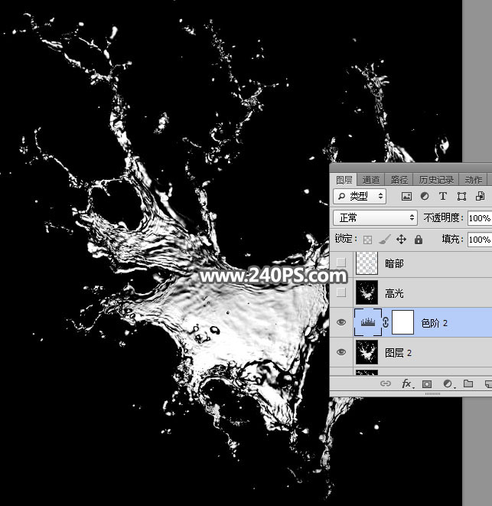492x506 pixels.
Task: Select the 暗部 layer thumbnail
Action: (x=367, y=263)
